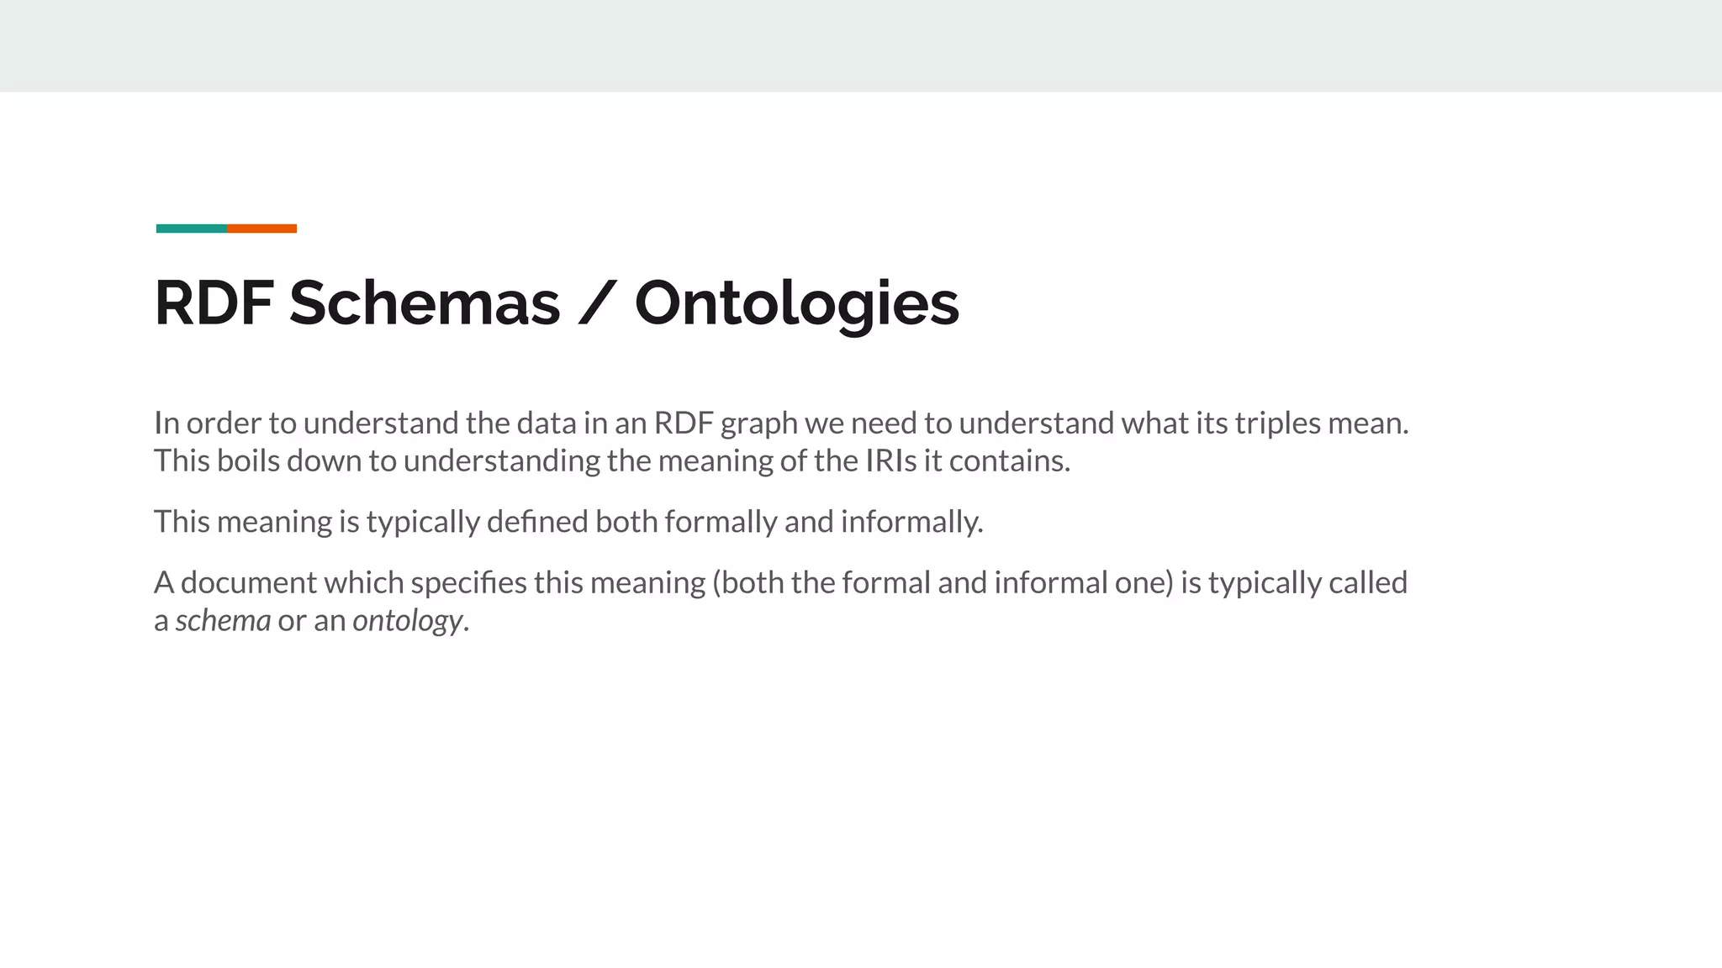The height and width of the screenshot is (968, 1722).
Task: Click the slide title "RDF Schemas / Ontologies"
Action: (556, 302)
